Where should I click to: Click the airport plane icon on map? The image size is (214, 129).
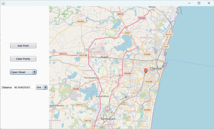click(126, 97)
